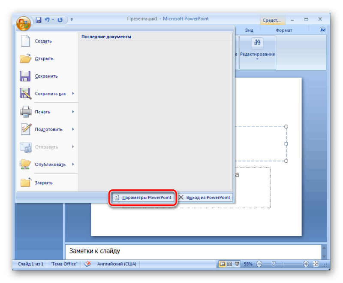This screenshot has height=283, width=343.
Task: Click in the Заметки к слайду notes pane
Action: [193, 252]
